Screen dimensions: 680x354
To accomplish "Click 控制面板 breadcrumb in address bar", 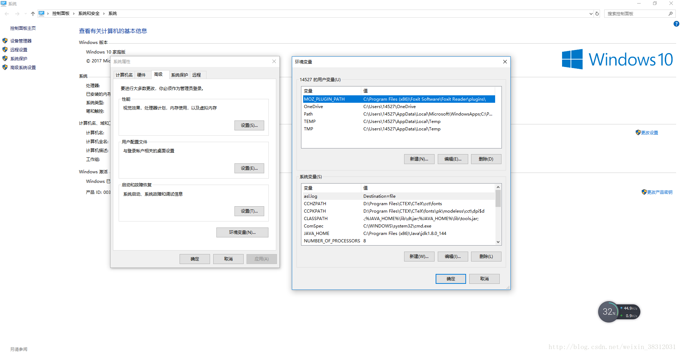I will 61,13.
